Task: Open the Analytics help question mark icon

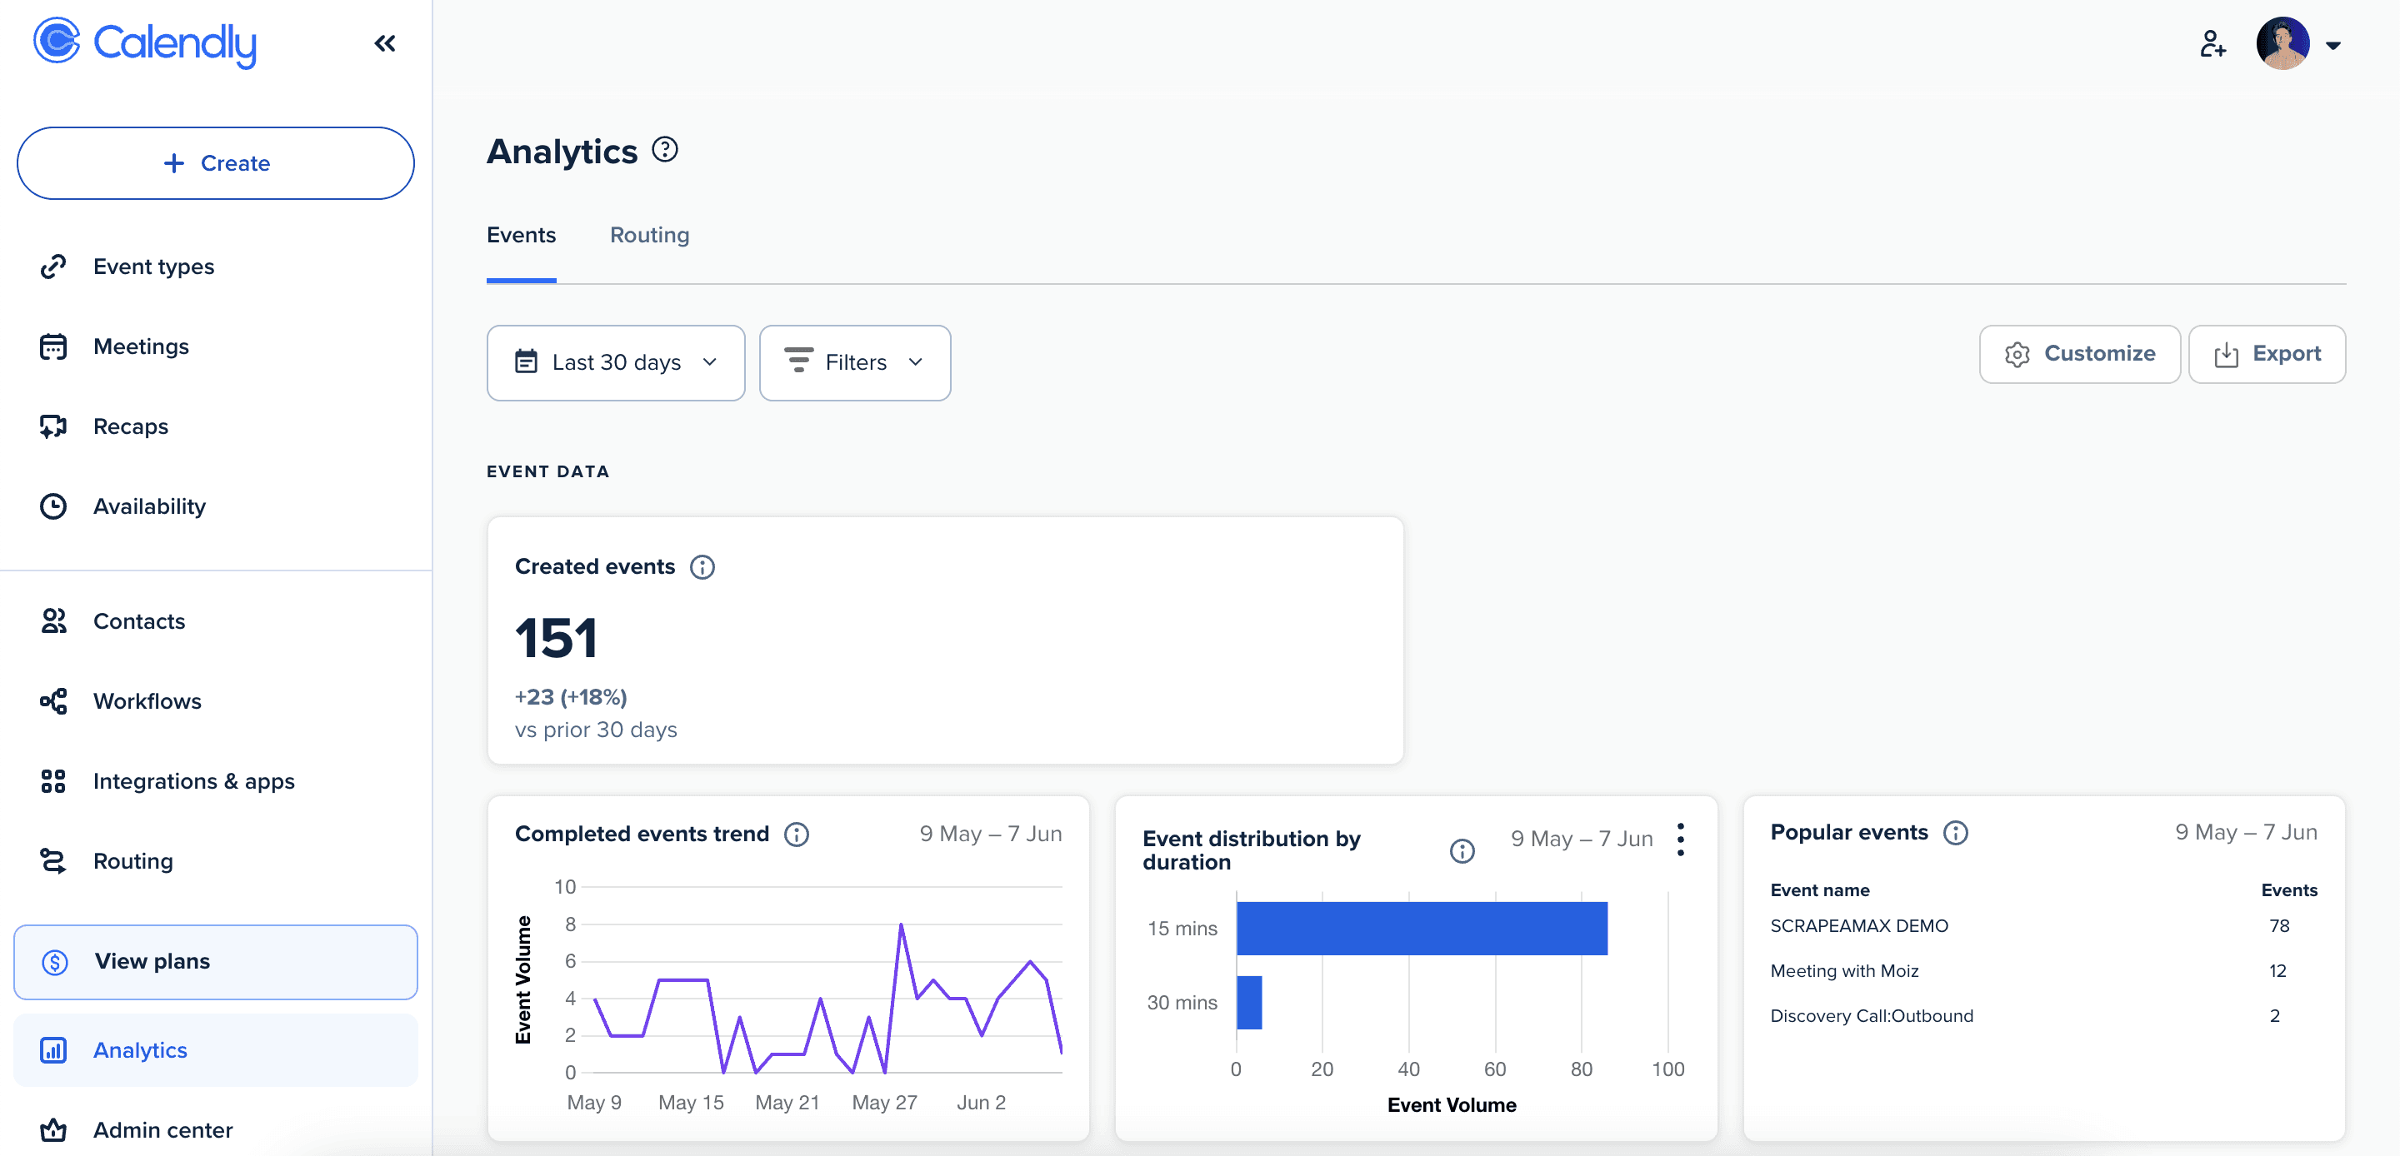Action: 665,149
